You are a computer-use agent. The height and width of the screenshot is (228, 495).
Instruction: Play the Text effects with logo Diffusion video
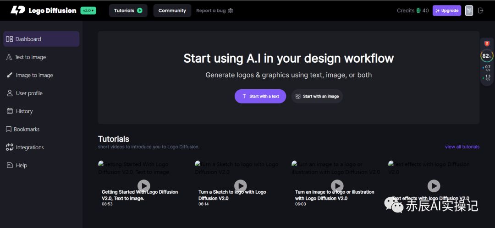coord(434,186)
